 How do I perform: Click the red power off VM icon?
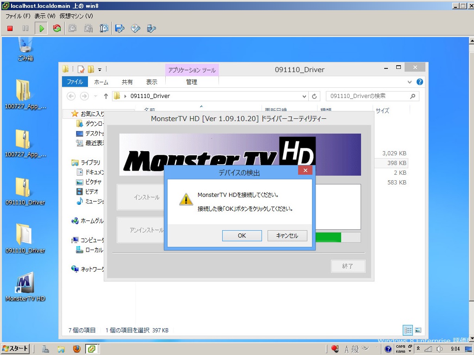point(10,28)
